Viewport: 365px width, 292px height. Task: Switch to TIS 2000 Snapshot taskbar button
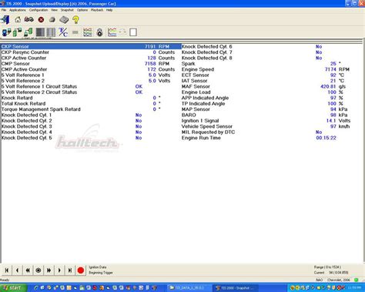tap(235, 288)
